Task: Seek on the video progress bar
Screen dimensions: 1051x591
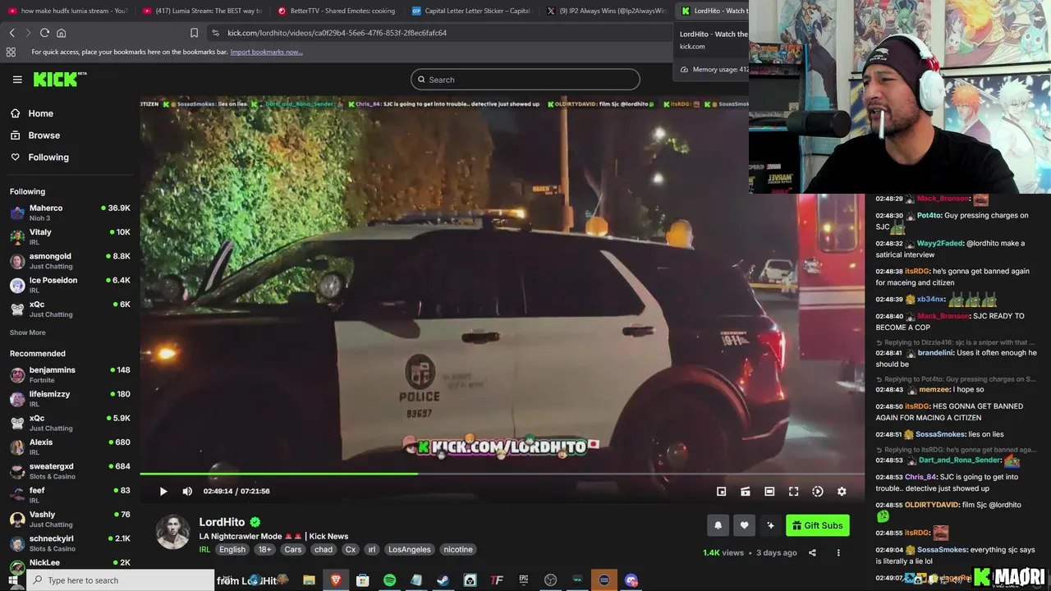Action: [x=502, y=474]
